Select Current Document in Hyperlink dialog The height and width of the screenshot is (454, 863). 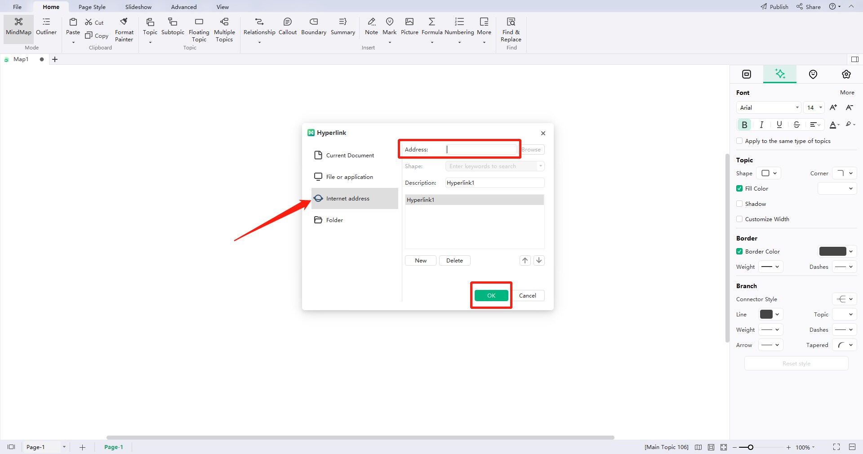click(x=355, y=155)
